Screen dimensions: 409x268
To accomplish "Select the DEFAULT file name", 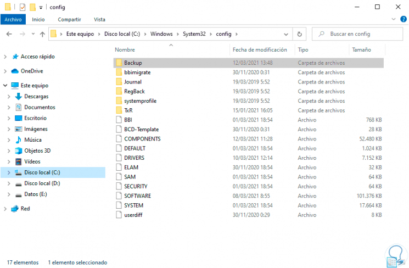I will pyautogui.click(x=135, y=148).
